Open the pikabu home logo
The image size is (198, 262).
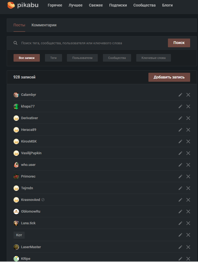click(x=23, y=5)
